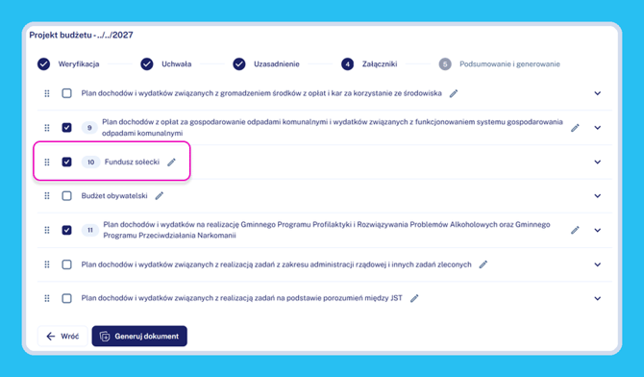Viewport: 644px width, 377px height.
Task: Edit the Fundusz sołecki attachment name
Action: [x=171, y=162]
